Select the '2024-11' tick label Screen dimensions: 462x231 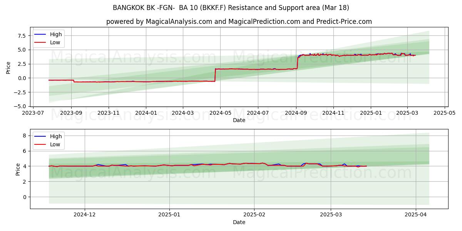point(333,113)
